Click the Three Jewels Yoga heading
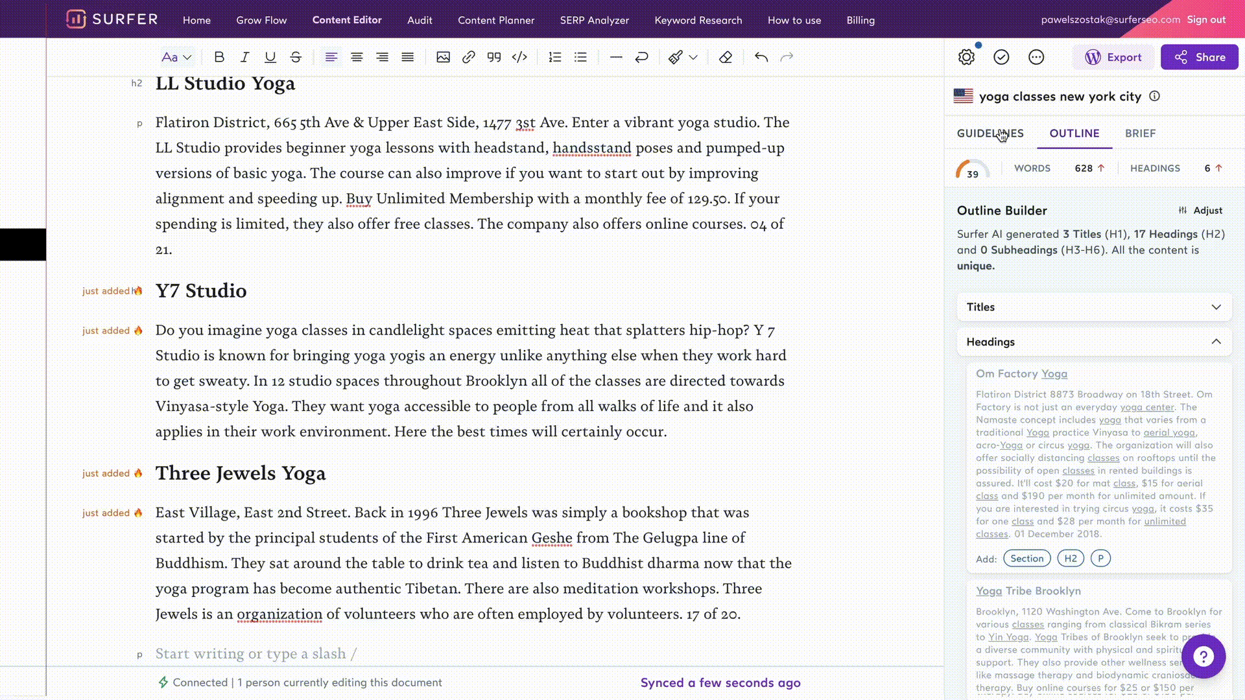The image size is (1245, 700). tap(241, 473)
